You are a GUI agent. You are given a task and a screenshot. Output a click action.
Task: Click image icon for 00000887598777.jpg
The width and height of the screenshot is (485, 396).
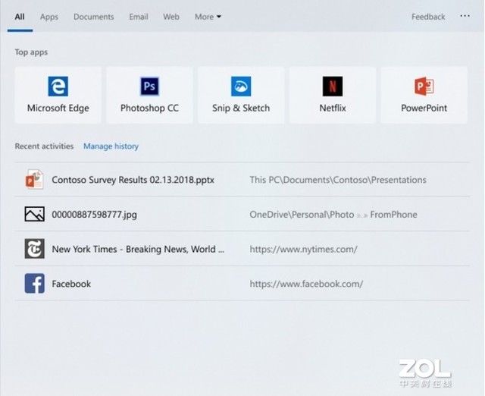34,214
